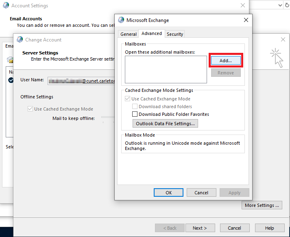Close the Microsoft Exchange dialog
Image resolution: width=290 pixels, height=237 pixels.
coord(246,20)
